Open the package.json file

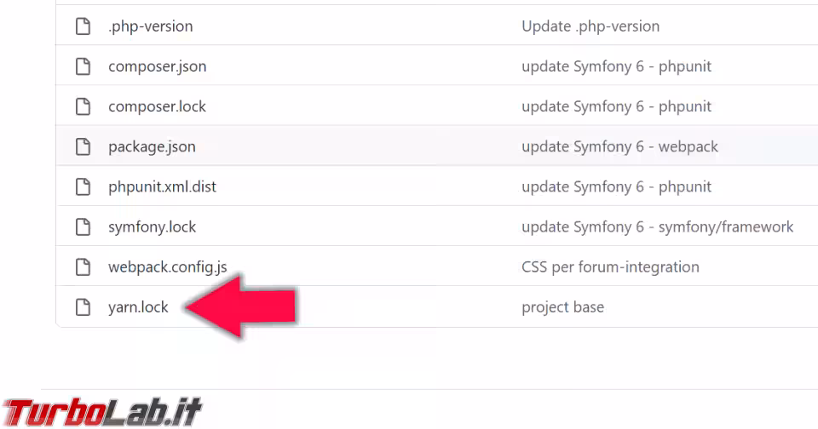[x=152, y=147]
